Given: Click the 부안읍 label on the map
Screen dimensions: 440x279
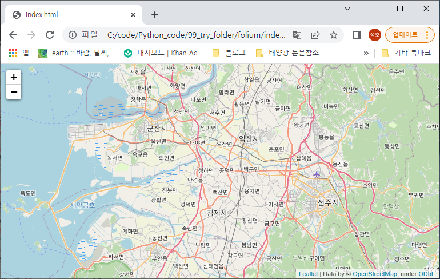Looking at the screenshot, I should (159, 258).
